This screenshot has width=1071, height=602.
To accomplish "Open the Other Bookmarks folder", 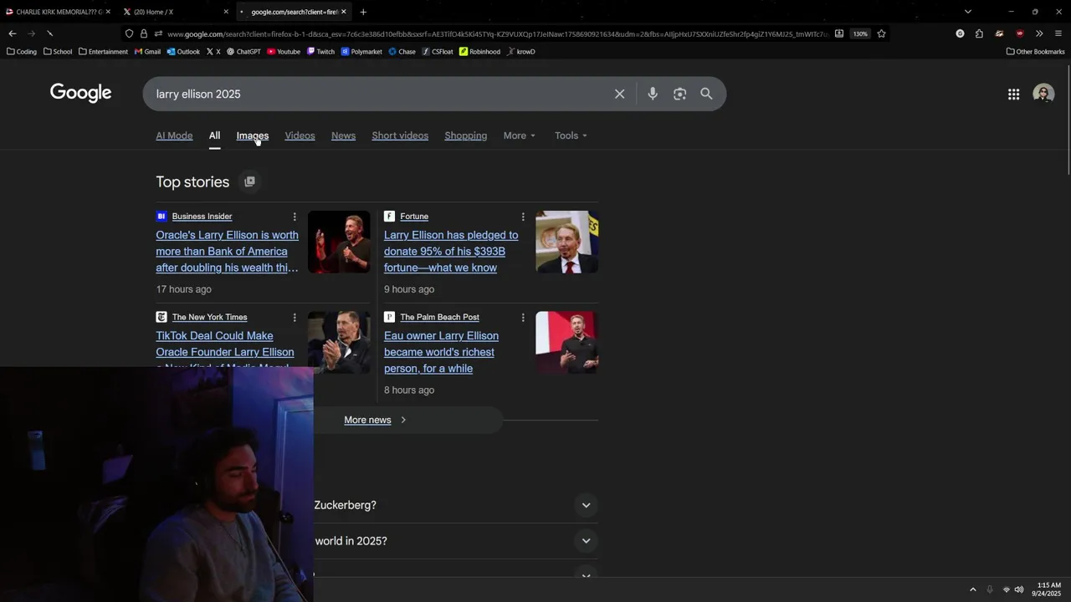I will pyautogui.click(x=1035, y=52).
